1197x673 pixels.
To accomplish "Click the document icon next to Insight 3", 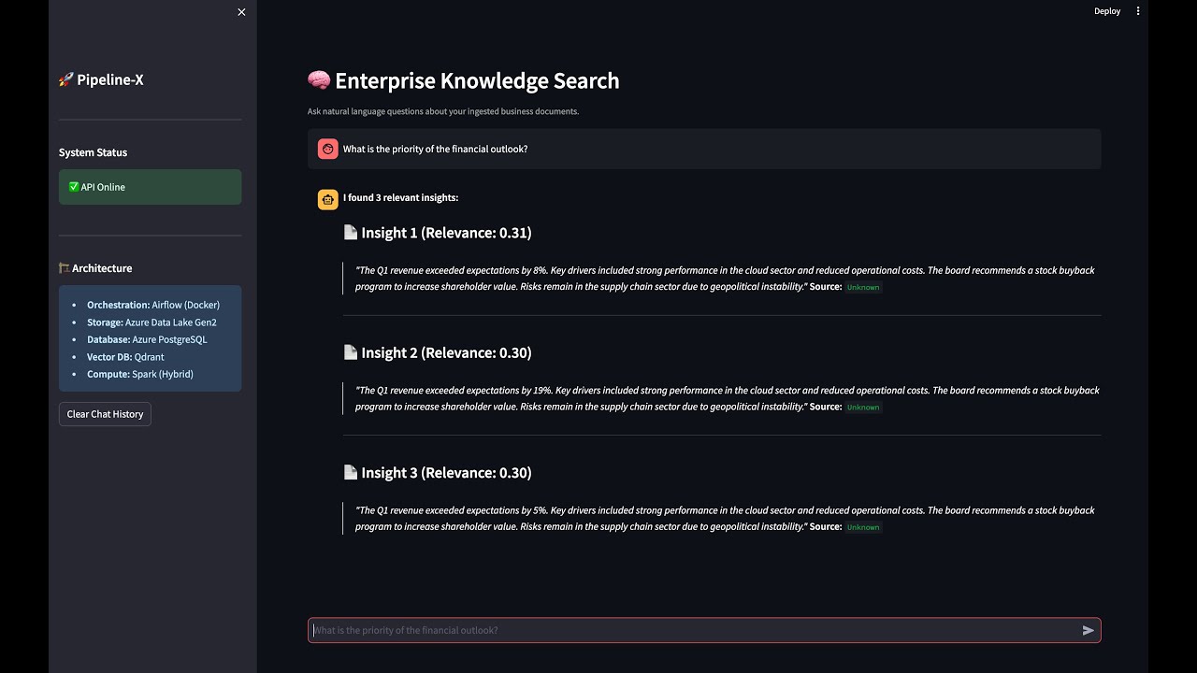I will coord(351,473).
